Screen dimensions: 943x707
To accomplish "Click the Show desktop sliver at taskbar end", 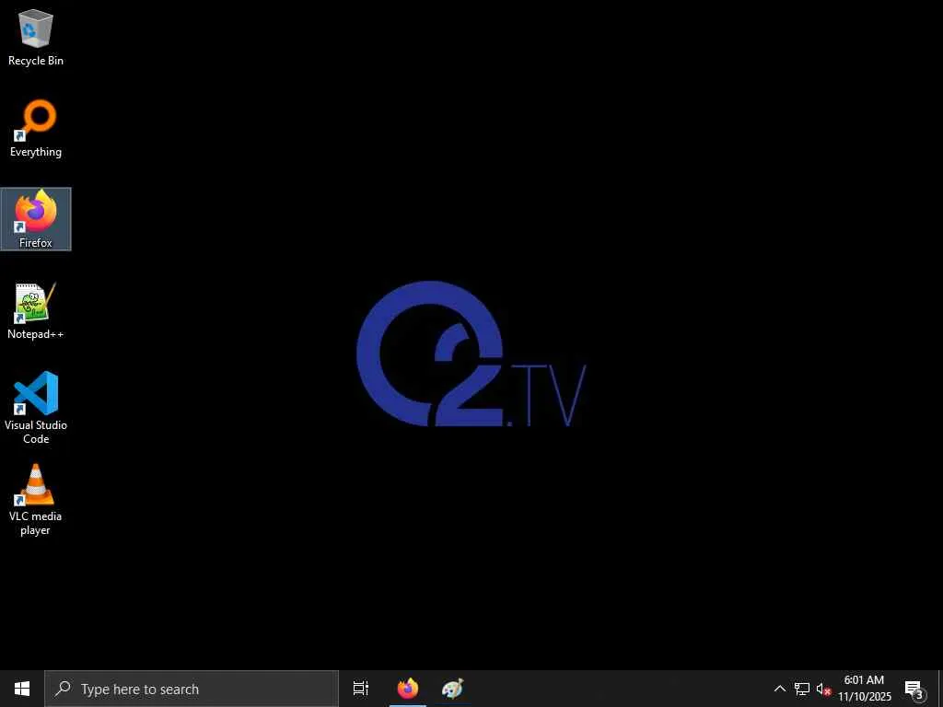I will point(940,689).
